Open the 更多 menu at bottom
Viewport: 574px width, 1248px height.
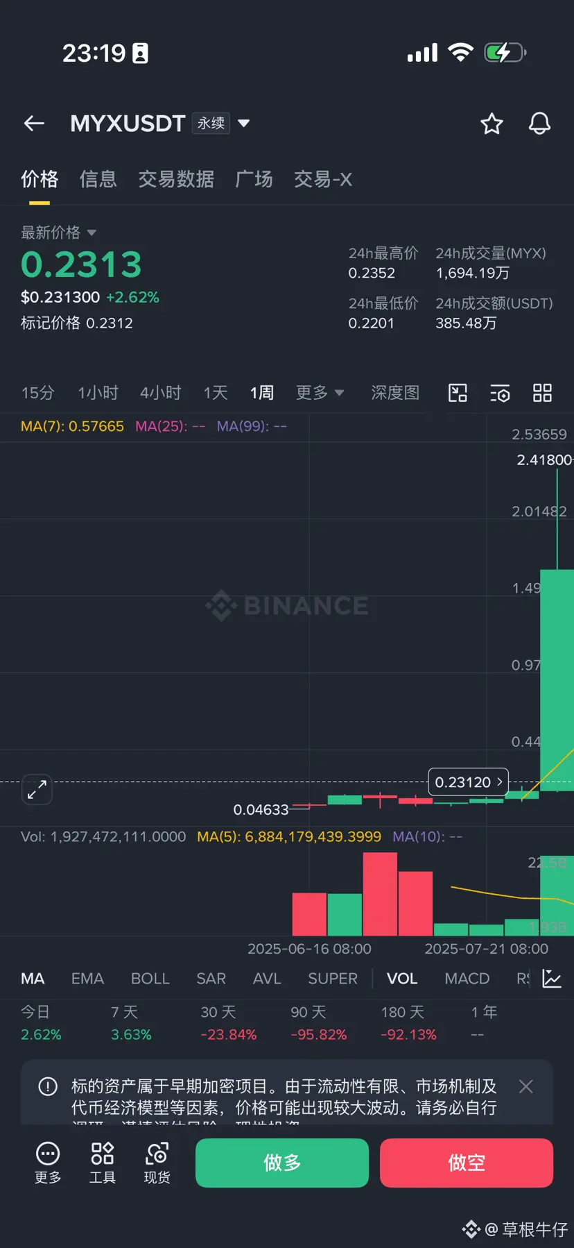tap(48, 1163)
